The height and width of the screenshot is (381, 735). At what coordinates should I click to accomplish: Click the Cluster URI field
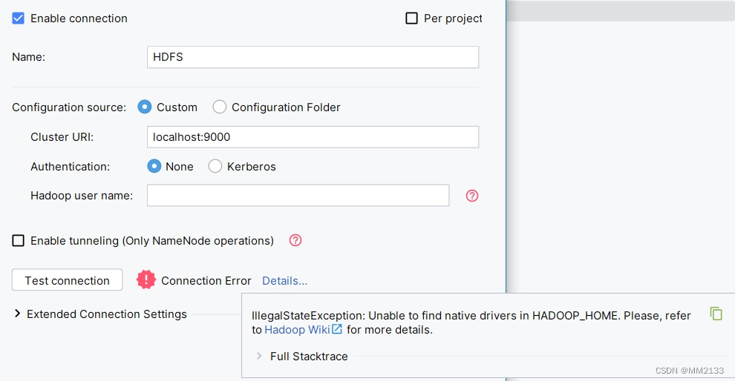pyautogui.click(x=313, y=136)
